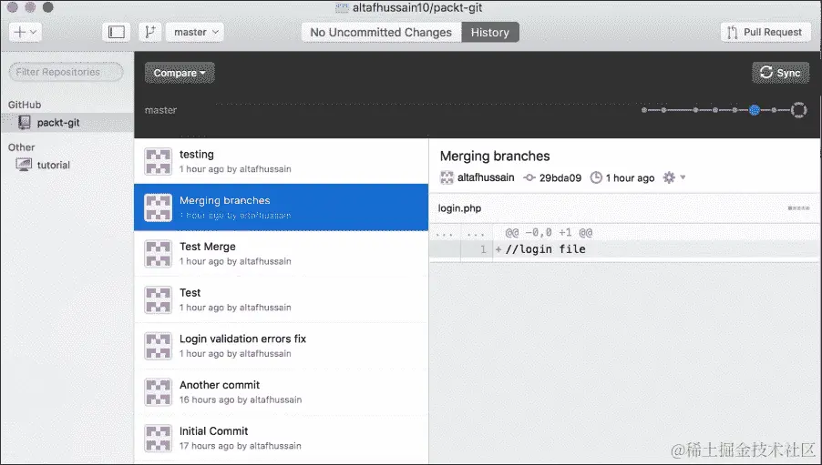
Task: Click the Pull Request button
Action: 765,32
